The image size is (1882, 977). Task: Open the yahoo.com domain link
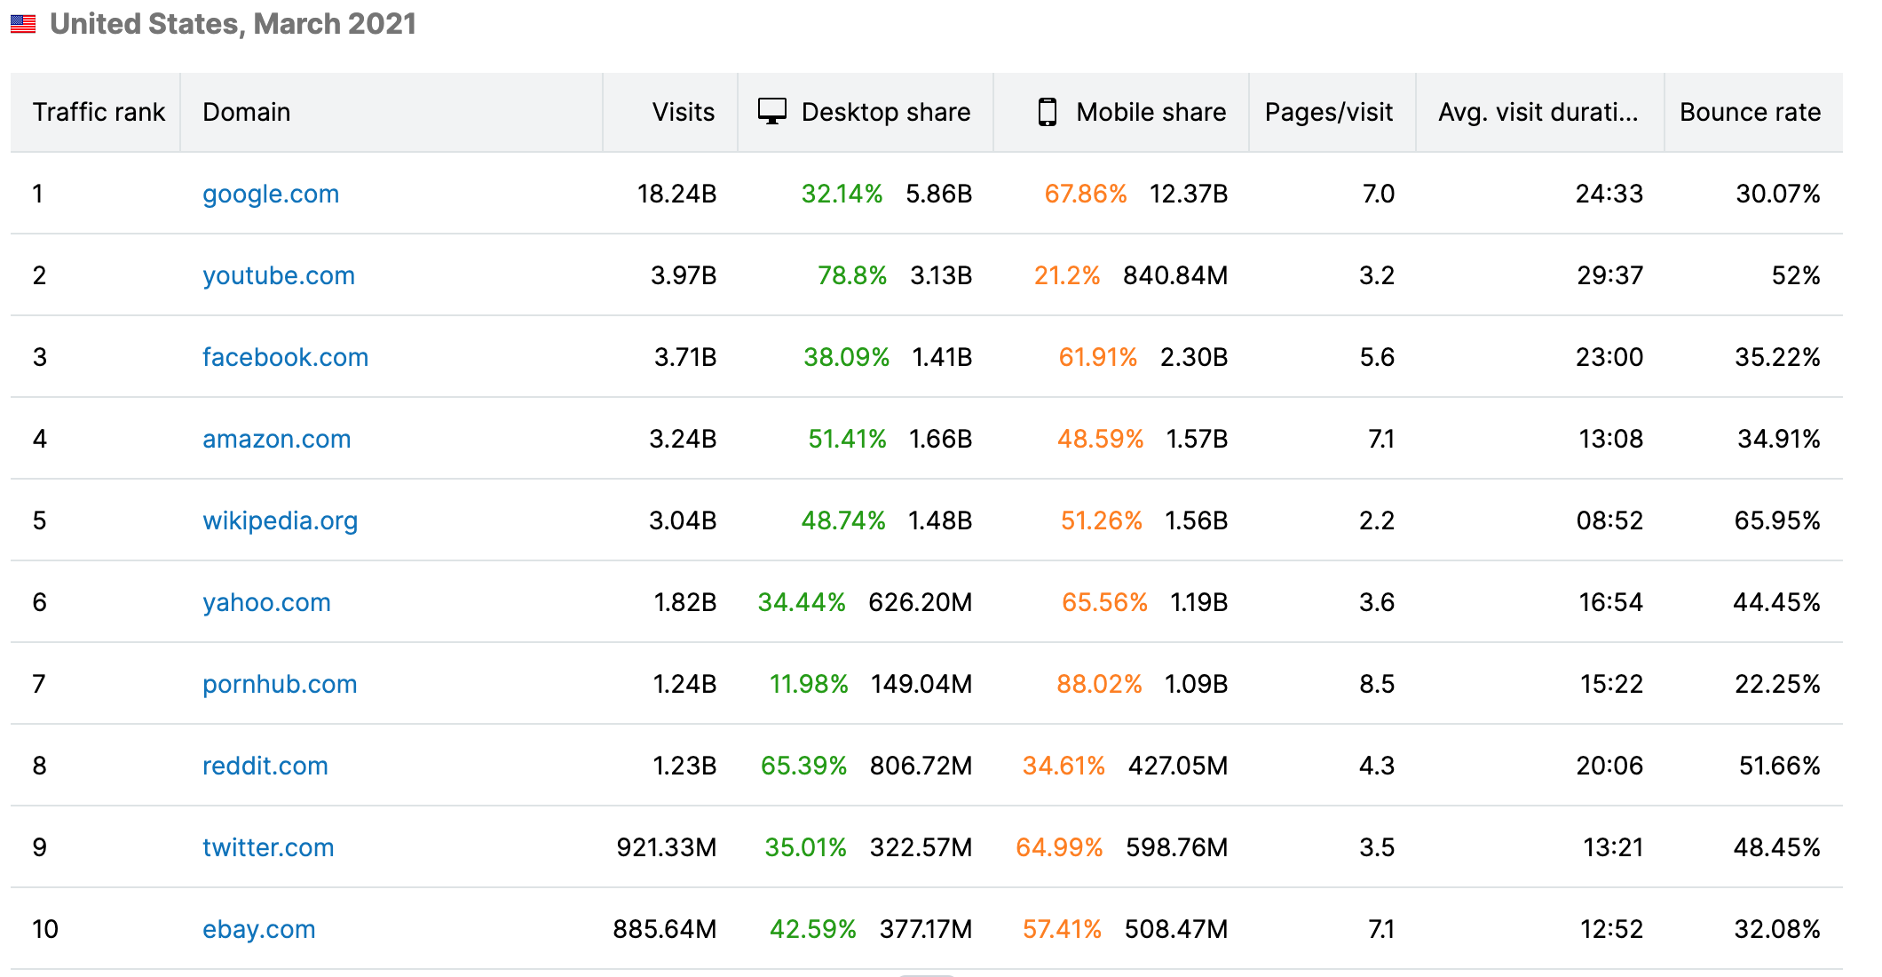coord(266,602)
